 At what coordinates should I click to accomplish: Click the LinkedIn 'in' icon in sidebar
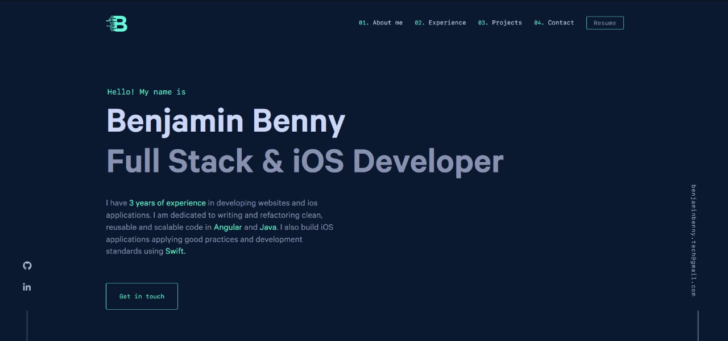[27, 287]
